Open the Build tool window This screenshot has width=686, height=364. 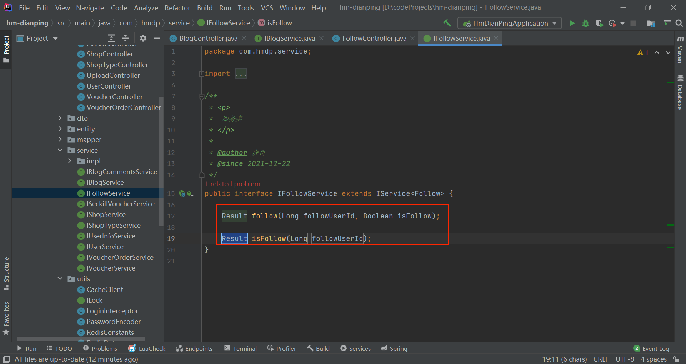[318, 349]
